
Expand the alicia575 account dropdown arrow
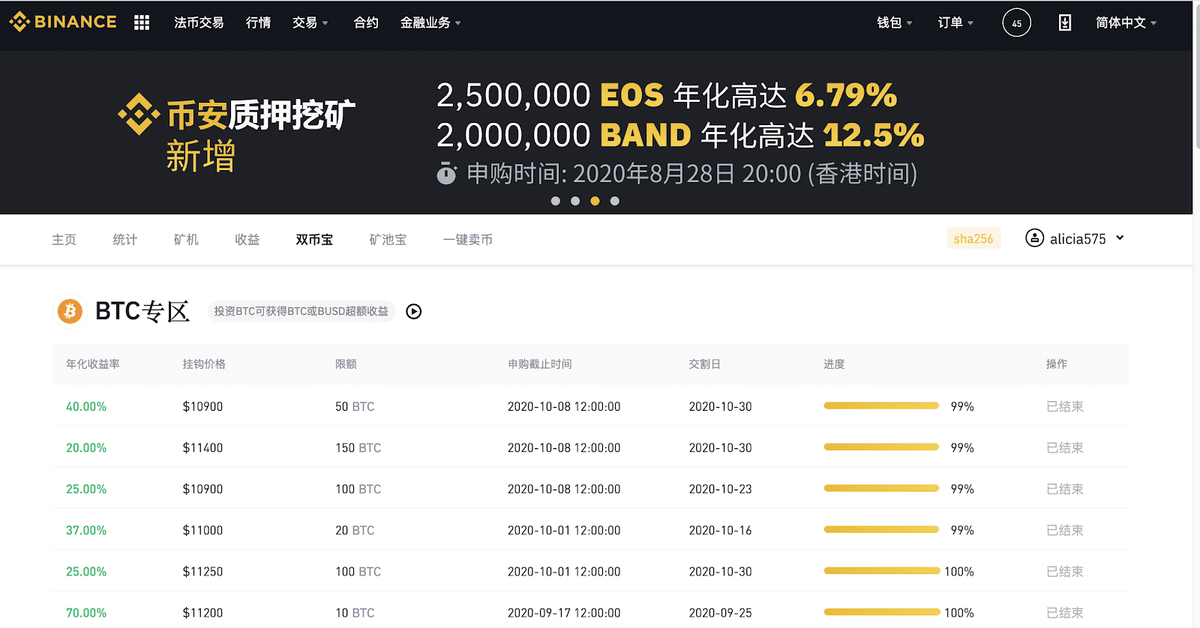(1120, 238)
